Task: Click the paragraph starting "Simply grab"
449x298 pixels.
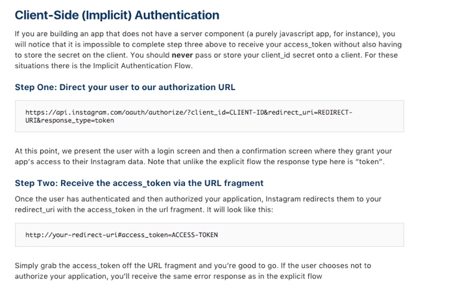Action: pyautogui.click(x=194, y=271)
